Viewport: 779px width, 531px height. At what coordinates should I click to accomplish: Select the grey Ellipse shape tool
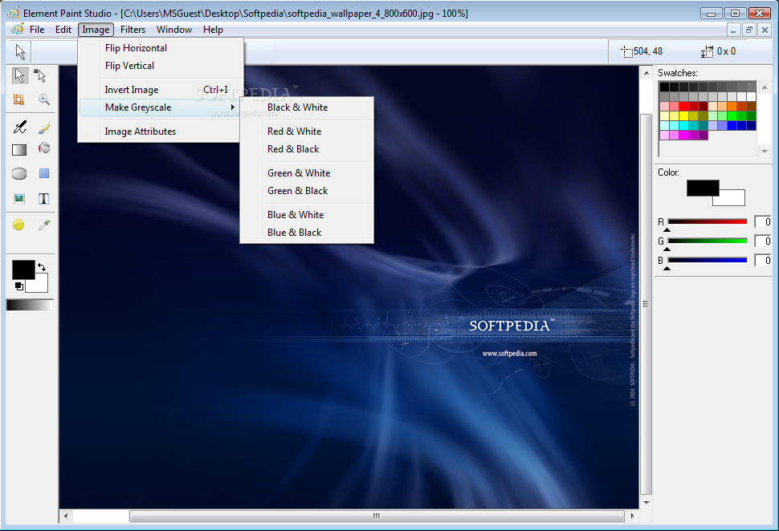coord(19,174)
